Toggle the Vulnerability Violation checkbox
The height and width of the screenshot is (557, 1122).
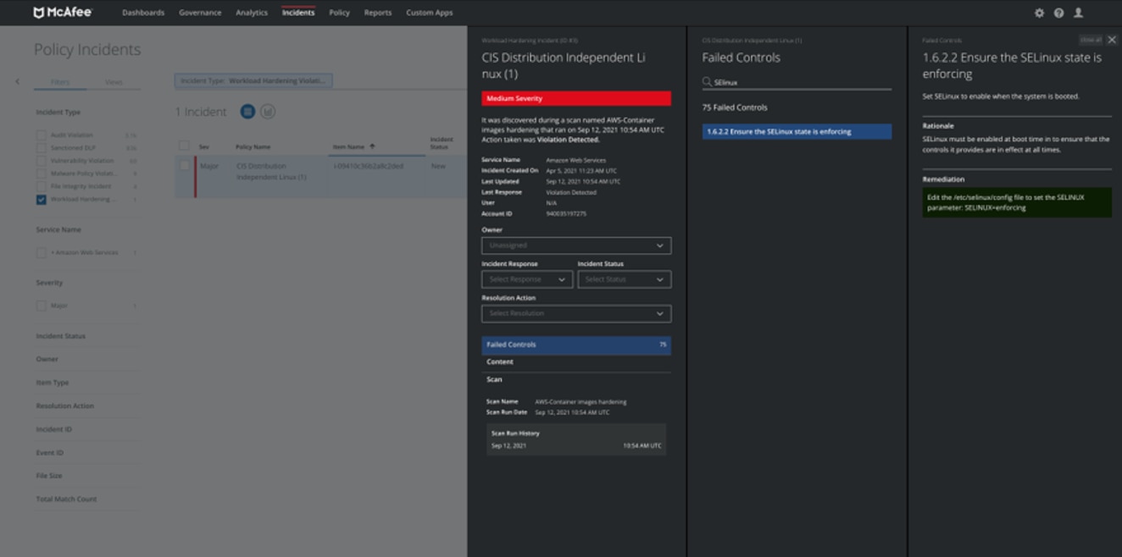click(x=41, y=161)
